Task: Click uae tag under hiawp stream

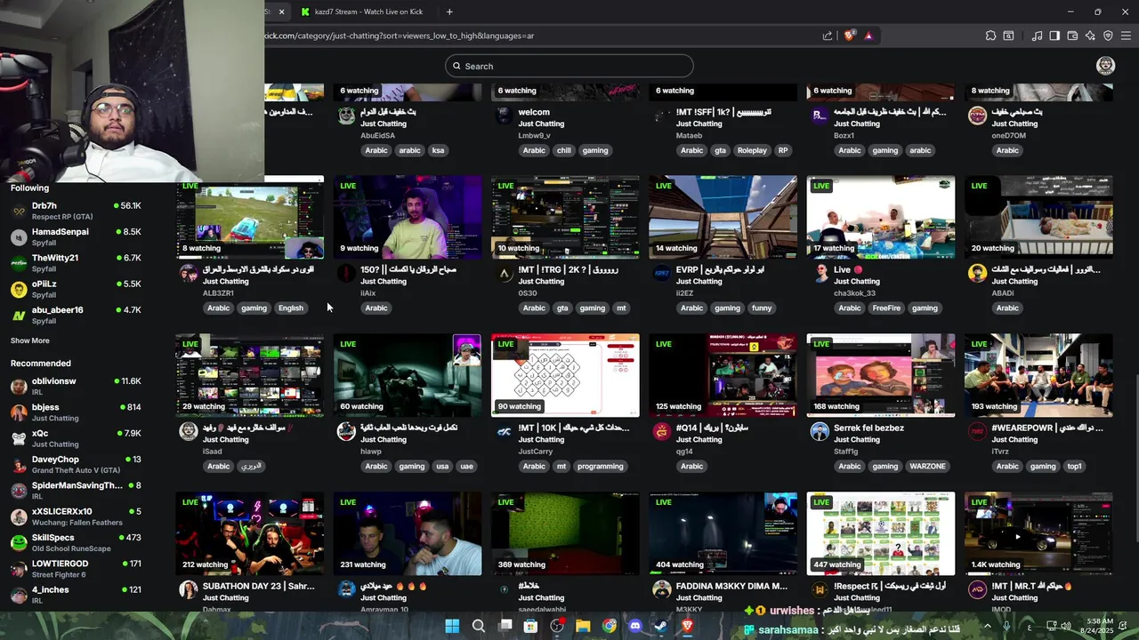Action: [466, 467]
